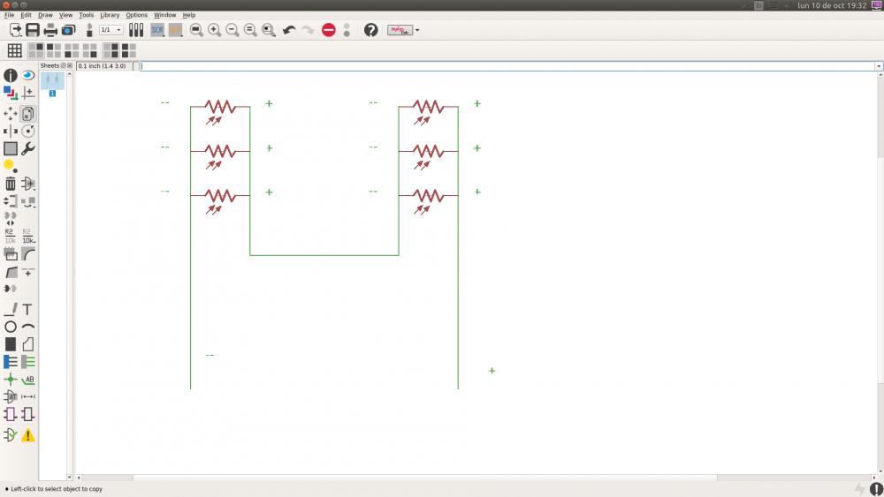
Task: Click the Print icon
Action: pyautogui.click(x=50, y=30)
